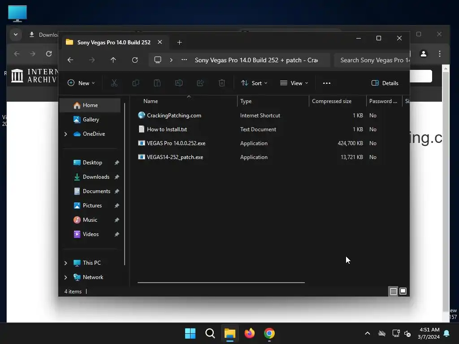Open Desktop quick access folder

pos(90,163)
